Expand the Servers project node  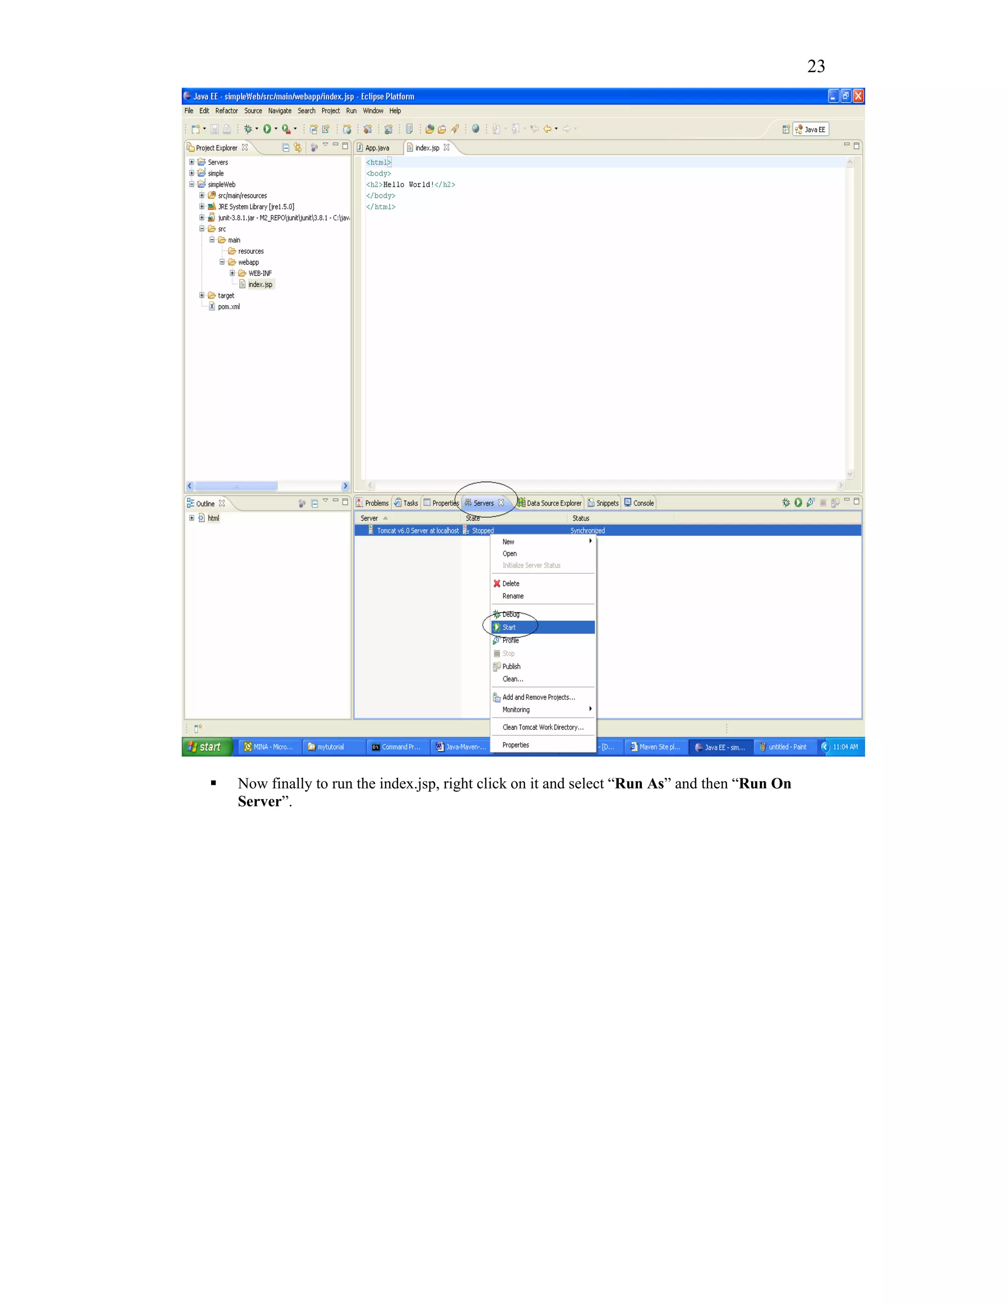click(191, 162)
